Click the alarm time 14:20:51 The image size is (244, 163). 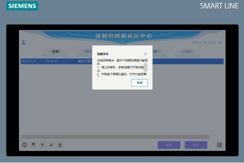tap(52, 61)
